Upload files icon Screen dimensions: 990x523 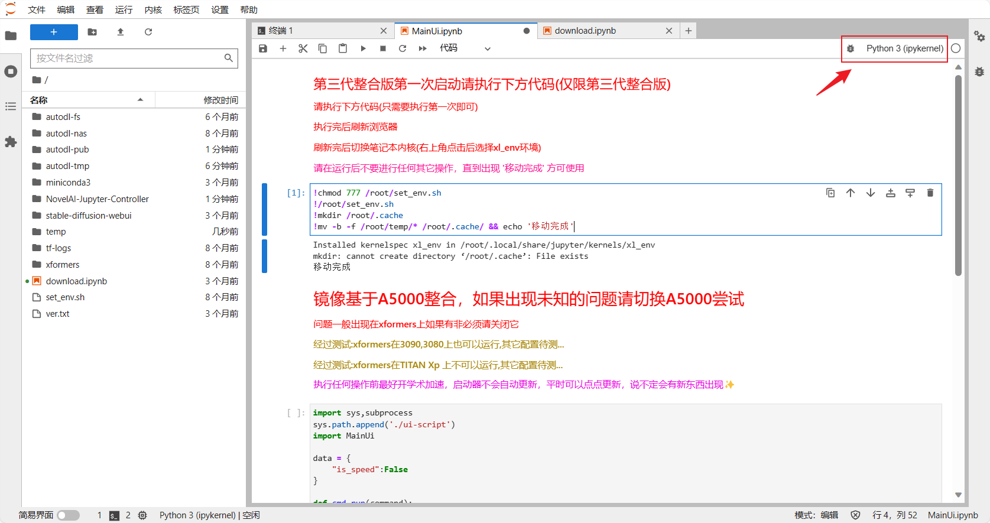pos(121,32)
